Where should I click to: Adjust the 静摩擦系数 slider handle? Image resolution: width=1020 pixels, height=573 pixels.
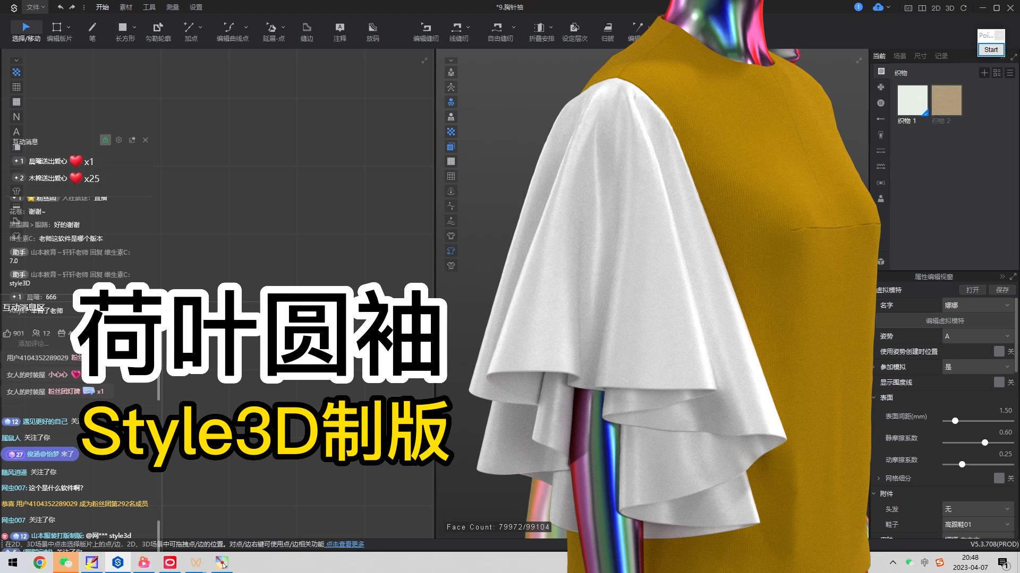coord(985,442)
